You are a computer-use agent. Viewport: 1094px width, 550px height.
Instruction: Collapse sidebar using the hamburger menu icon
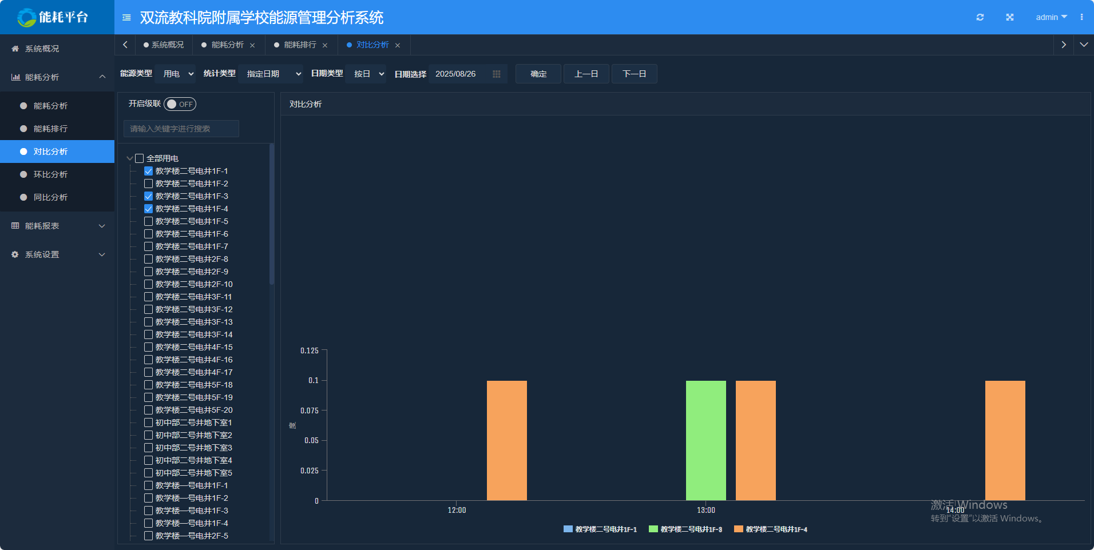(126, 18)
